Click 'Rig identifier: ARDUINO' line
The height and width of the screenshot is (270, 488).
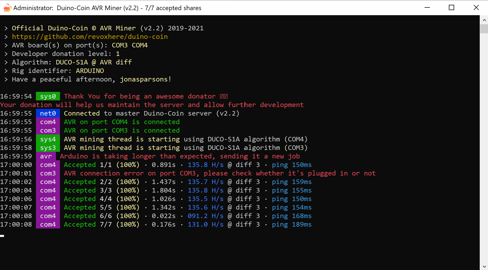pos(58,71)
